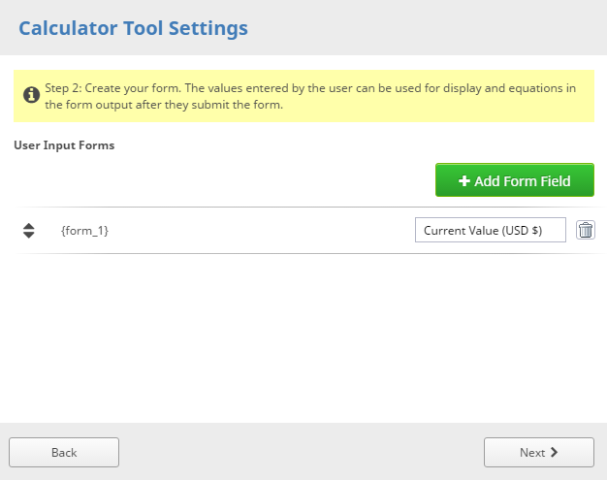
Task: Click the User Input Forms section label
Action: point(64,145)
